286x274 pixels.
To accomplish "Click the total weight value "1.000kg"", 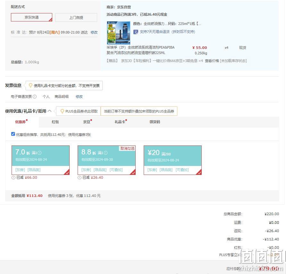I will point(32,62).
